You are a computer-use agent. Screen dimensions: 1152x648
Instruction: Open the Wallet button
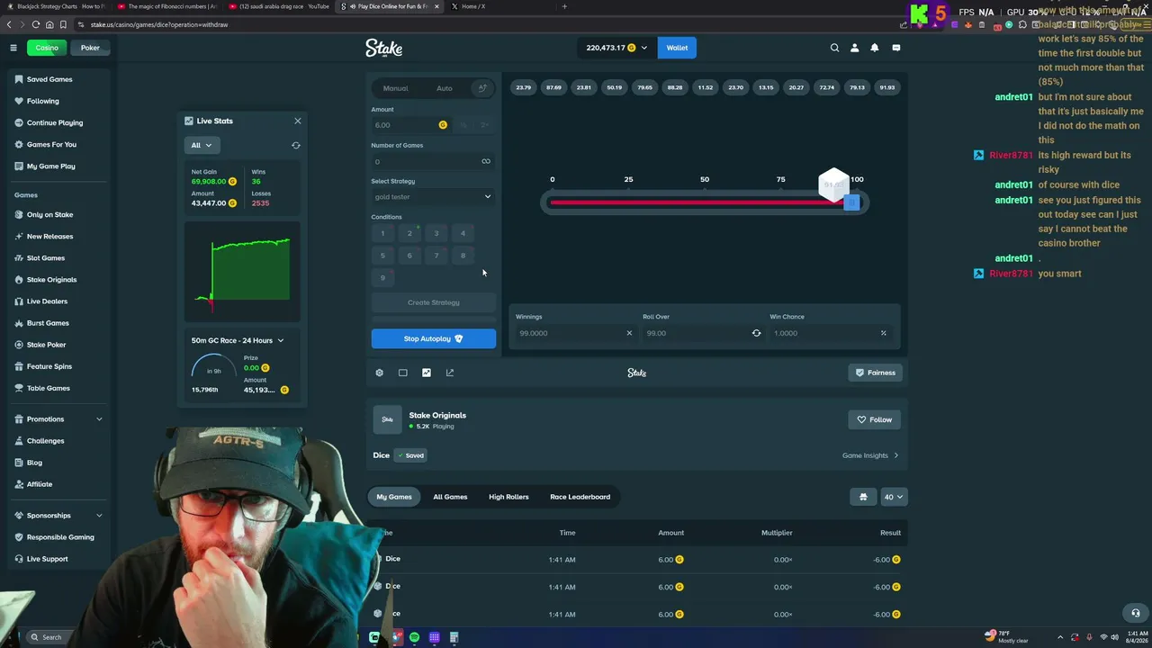[677, 48]
